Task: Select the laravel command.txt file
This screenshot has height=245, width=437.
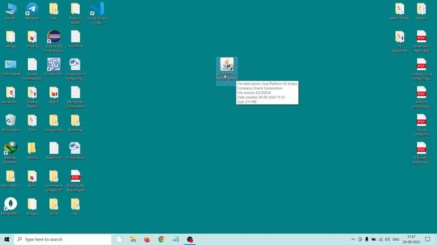Action: (32, 69)
